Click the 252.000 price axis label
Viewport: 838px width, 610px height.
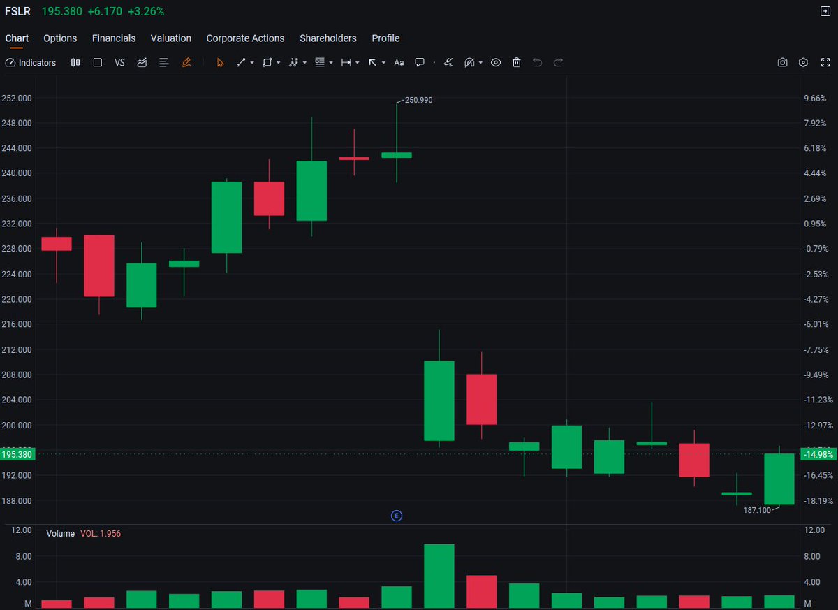[17, 98]
